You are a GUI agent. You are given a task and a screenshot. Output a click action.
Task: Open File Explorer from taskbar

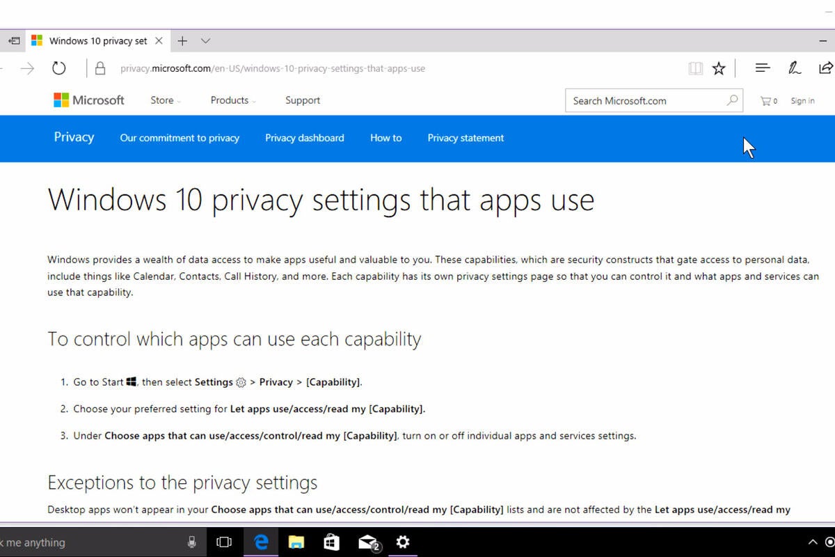tap(296, 542)
